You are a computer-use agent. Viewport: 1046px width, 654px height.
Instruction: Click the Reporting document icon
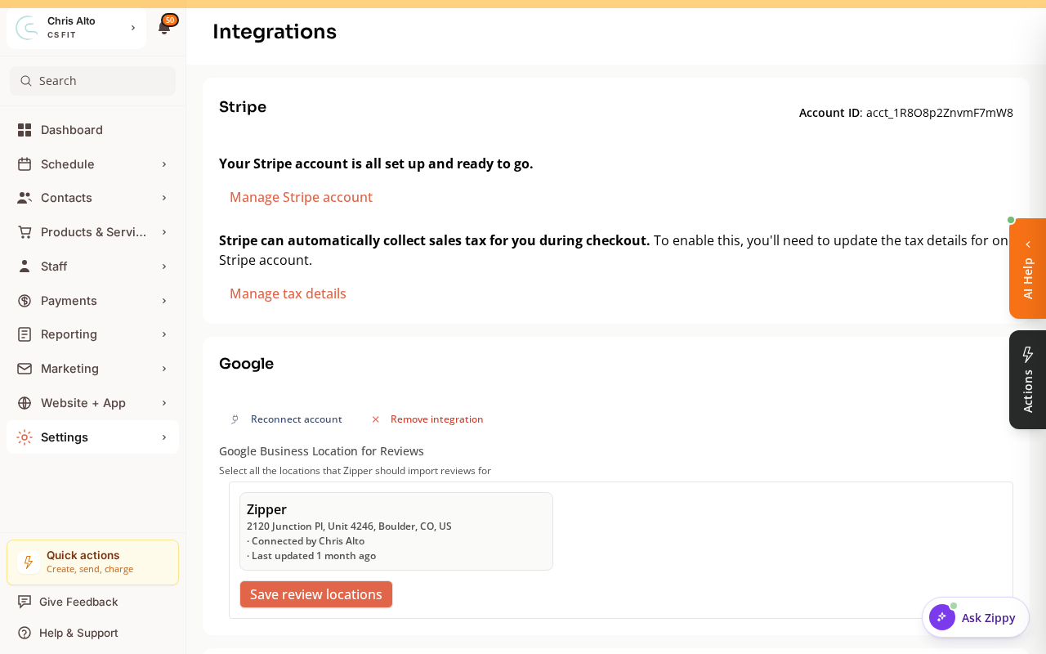coord(25,334)
